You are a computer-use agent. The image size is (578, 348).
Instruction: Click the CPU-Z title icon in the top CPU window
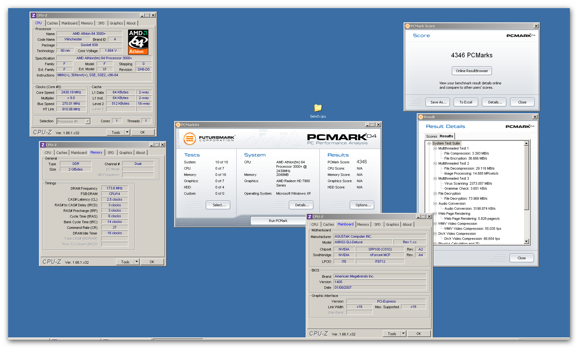pos(33,15)
